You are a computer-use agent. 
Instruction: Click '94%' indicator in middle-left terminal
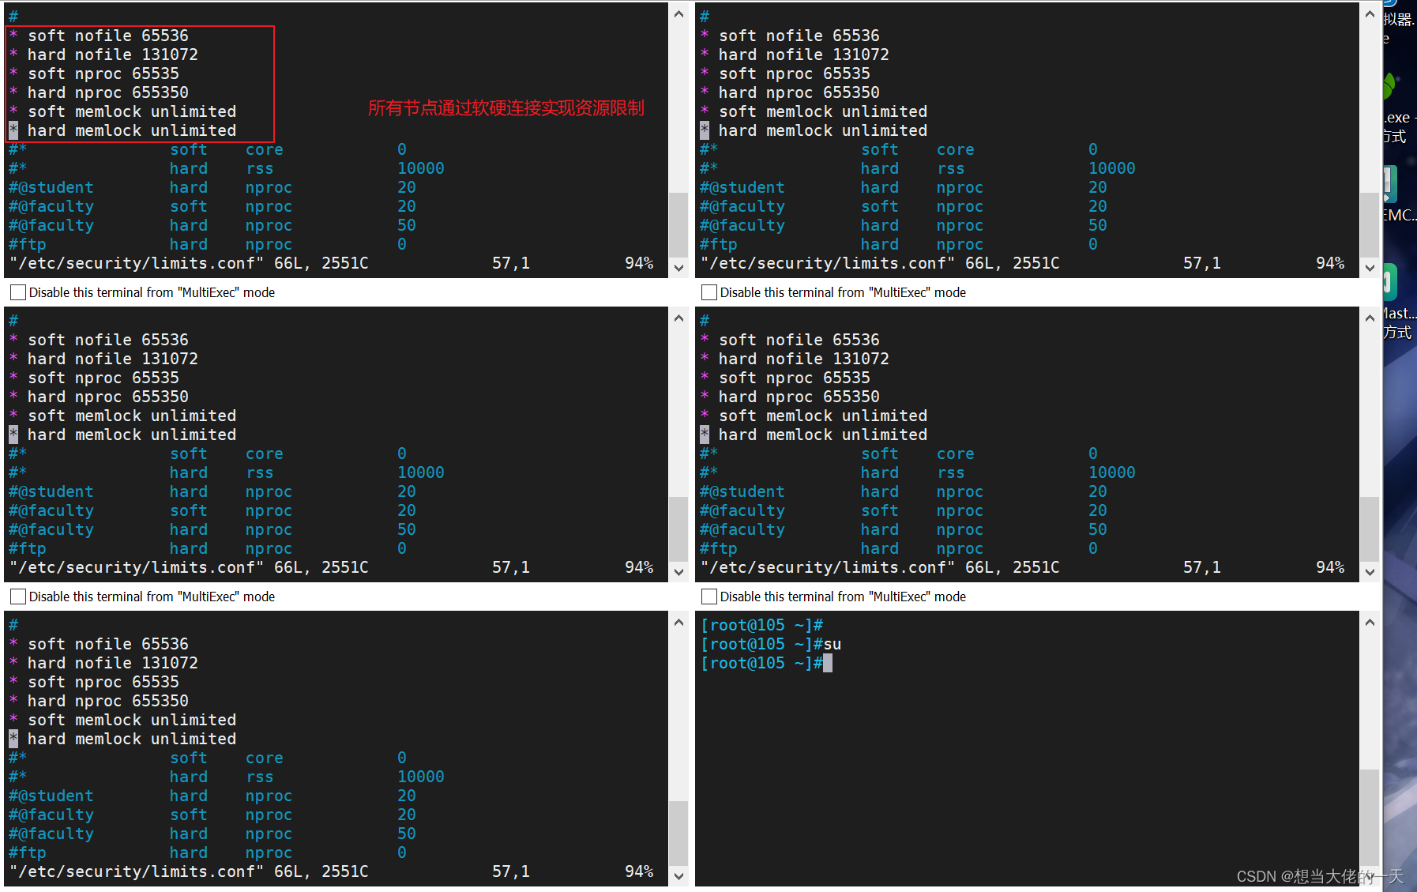pyautogui.click(x=639, y=567)
